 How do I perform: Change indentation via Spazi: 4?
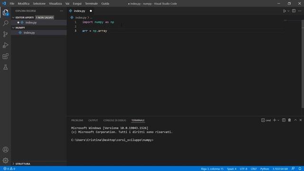232,169
